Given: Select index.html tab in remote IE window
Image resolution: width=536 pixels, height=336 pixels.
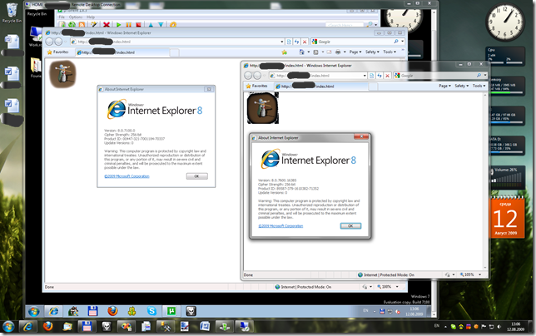Looking at the screenshot, I should point(122,52).
